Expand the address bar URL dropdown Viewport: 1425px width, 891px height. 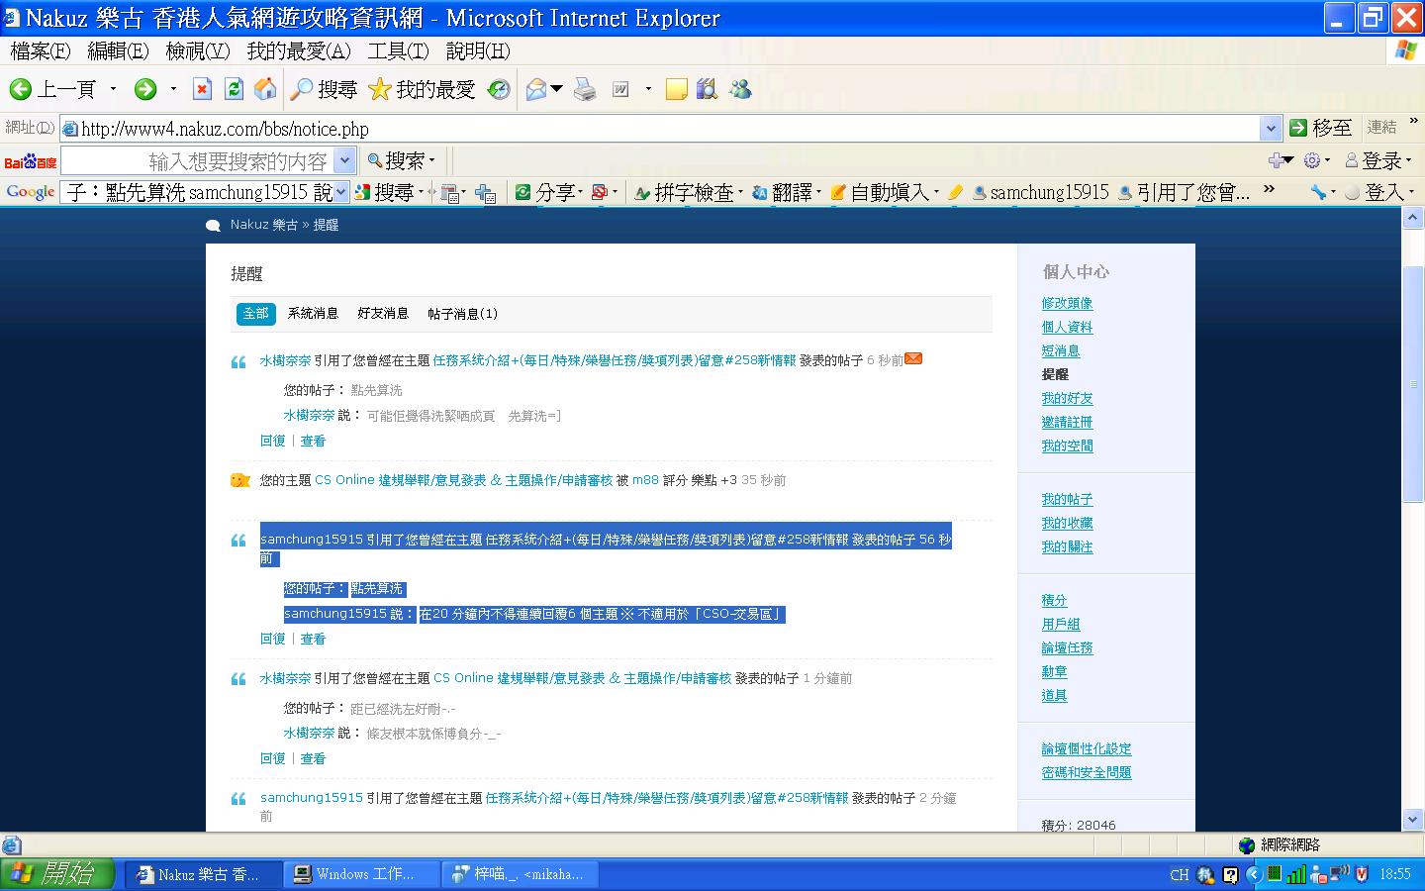[x=1271, y=129]
